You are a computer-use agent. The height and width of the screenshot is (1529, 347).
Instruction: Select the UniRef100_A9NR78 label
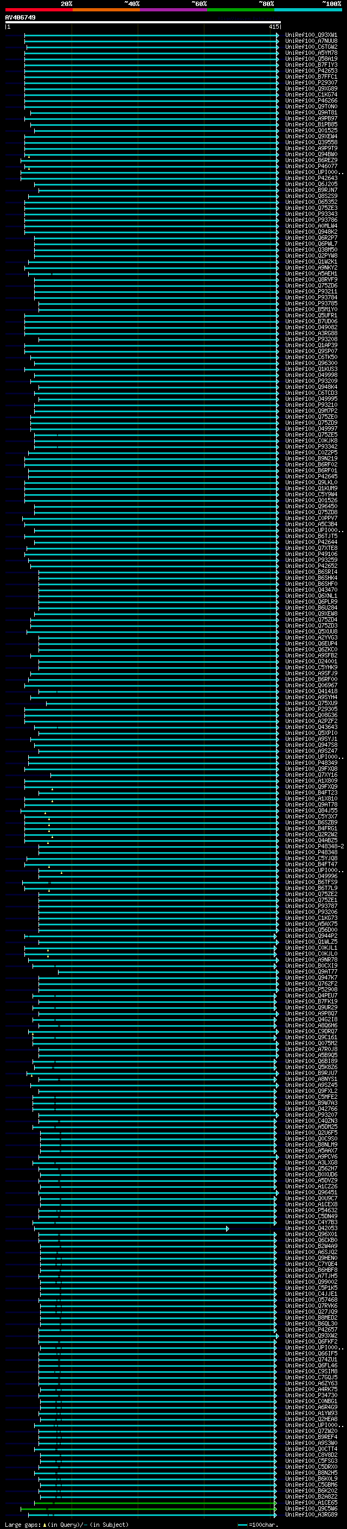311,960
